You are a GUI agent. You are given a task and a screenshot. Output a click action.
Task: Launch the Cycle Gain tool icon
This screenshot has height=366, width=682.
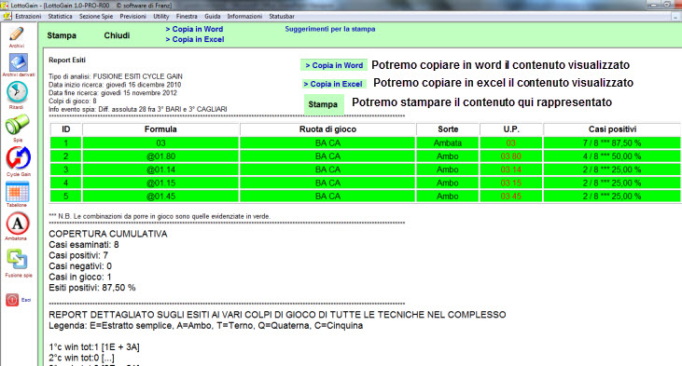click(19, 158)
